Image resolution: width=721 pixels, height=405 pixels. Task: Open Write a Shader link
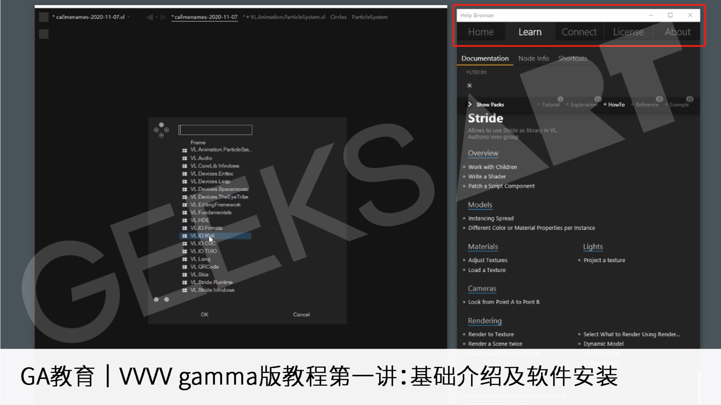click(x=487, y=176)
